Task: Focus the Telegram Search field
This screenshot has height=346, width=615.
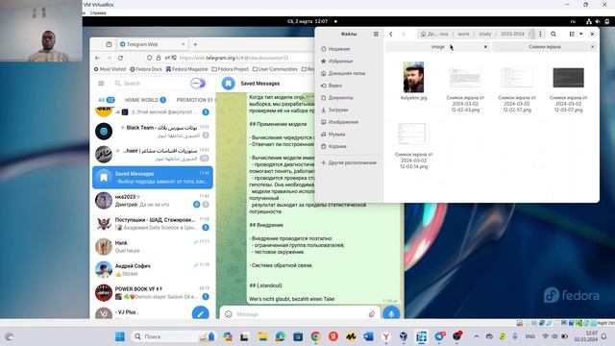Action: [x=151, y=84]
